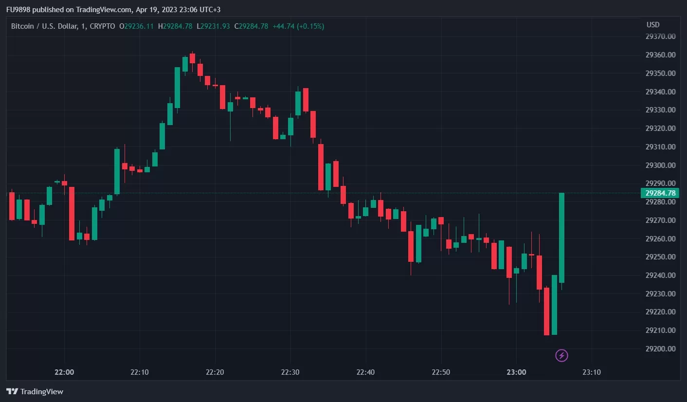Click the open value O29236.11
Viewport: 687px width, 402px height.
[x=137, y=26]
